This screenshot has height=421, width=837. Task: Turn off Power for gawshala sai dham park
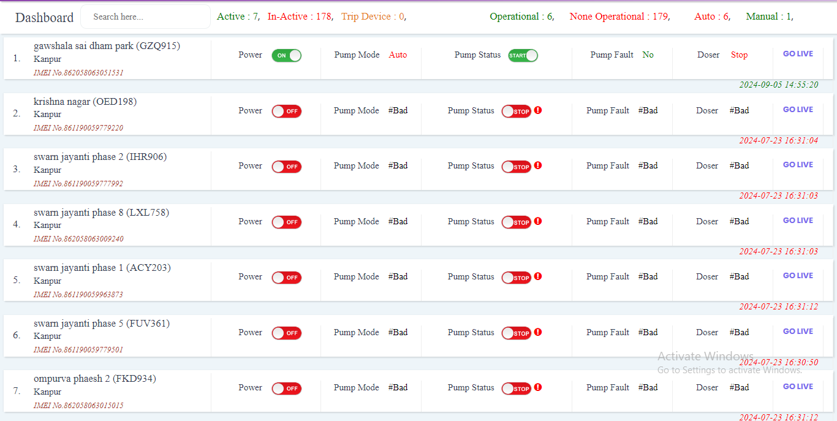[x=286, y=55]
